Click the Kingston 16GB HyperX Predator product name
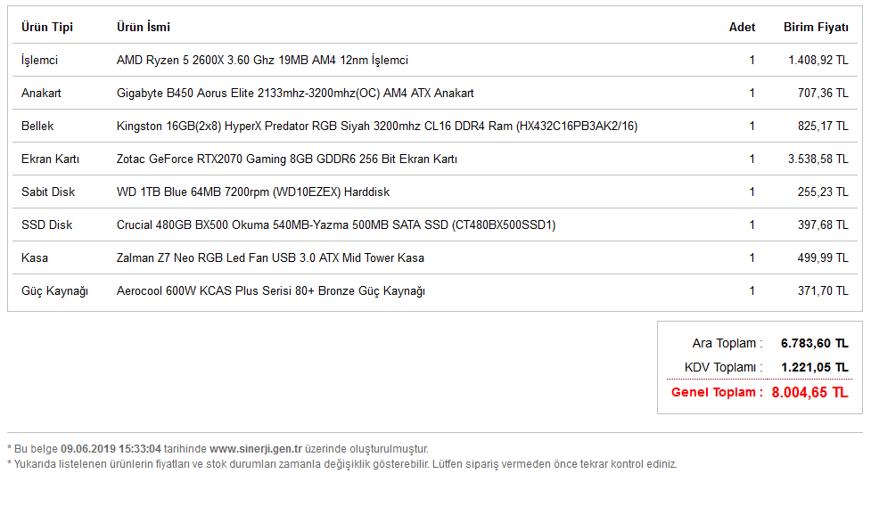Viewport: 871px width, 531px height. (x=377, y=126)
